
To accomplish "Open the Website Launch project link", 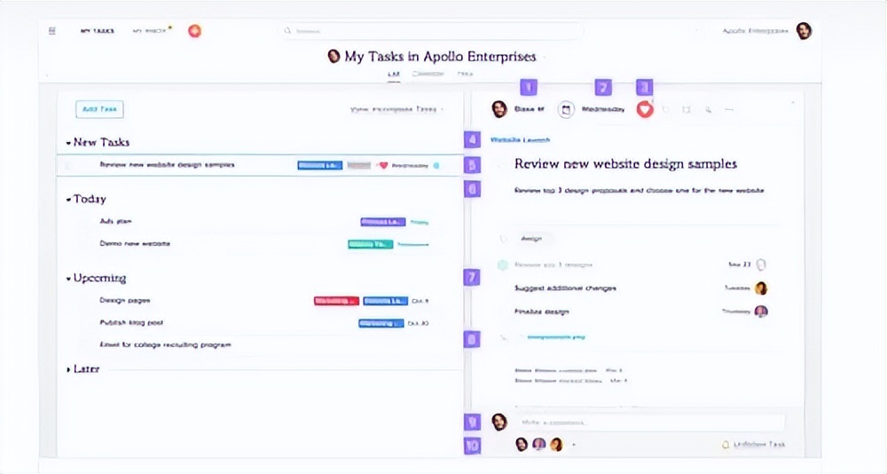I will click(520, 140).
